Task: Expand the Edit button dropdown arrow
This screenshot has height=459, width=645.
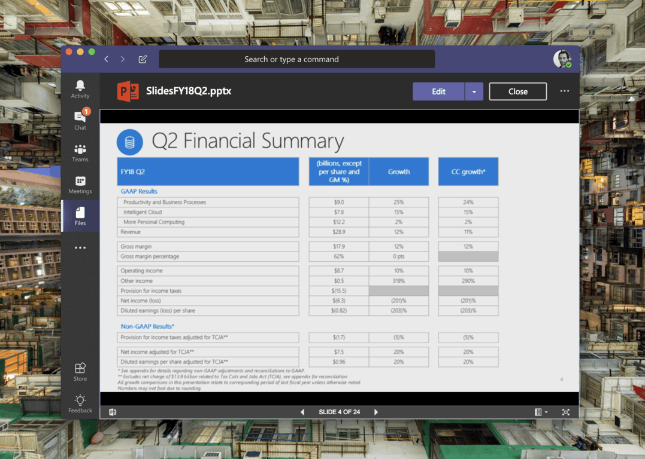Action: pyautogui.click(x=474, y=91)
